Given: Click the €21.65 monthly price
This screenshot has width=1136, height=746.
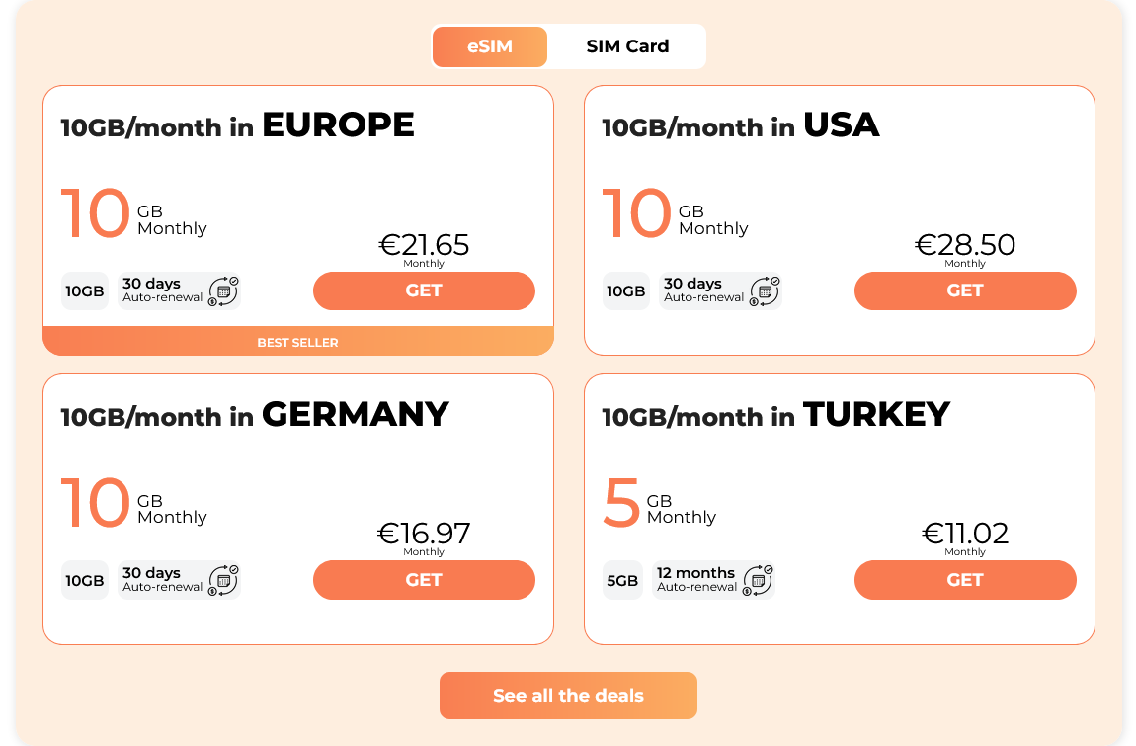Looking at the screenshot, I should point(424,245).
